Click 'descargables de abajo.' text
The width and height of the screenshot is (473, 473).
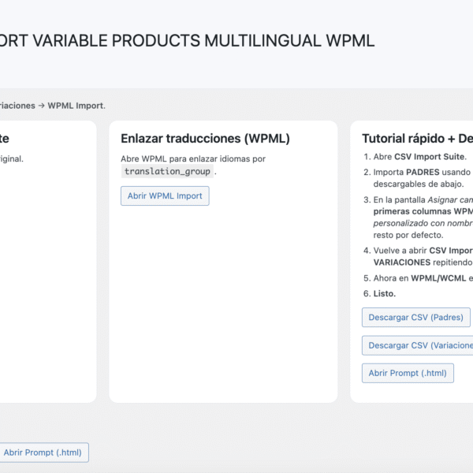point(419,184)
